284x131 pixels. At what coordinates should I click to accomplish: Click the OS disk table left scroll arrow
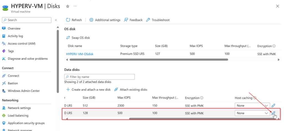click(67, 60)
